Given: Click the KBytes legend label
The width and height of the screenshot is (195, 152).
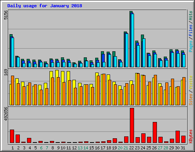Looking at the screenshot, I should click(190, 136).
